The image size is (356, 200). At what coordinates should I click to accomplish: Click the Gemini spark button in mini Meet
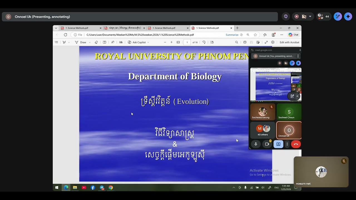pyautogui.click(x=298, y=63)
